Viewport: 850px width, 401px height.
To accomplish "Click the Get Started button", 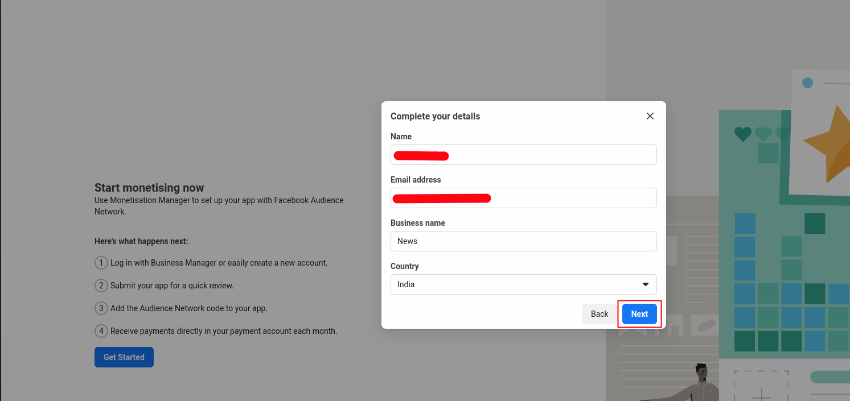I will [124, 357].
